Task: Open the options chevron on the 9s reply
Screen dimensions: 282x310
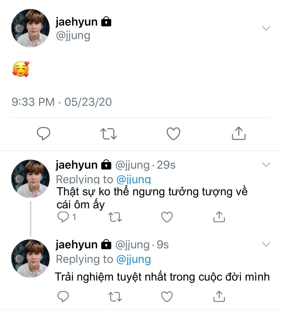Action: click(x=266, y=244)
